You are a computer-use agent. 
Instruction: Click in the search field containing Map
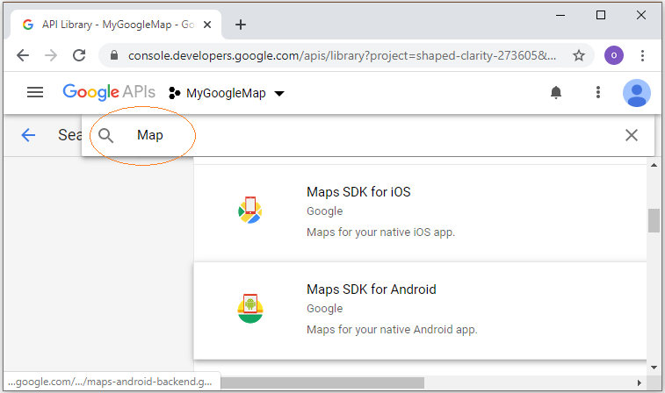click(x=367, y=135)
